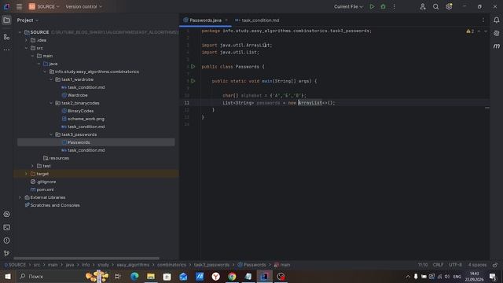The width and height of the screenshot is (503, 283).
Task: Collapse the SOURCE root node
Action: point(20,32)
